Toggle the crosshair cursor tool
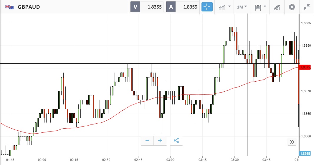The height and width of the screenshot is (165, 314). pos(207,7)
